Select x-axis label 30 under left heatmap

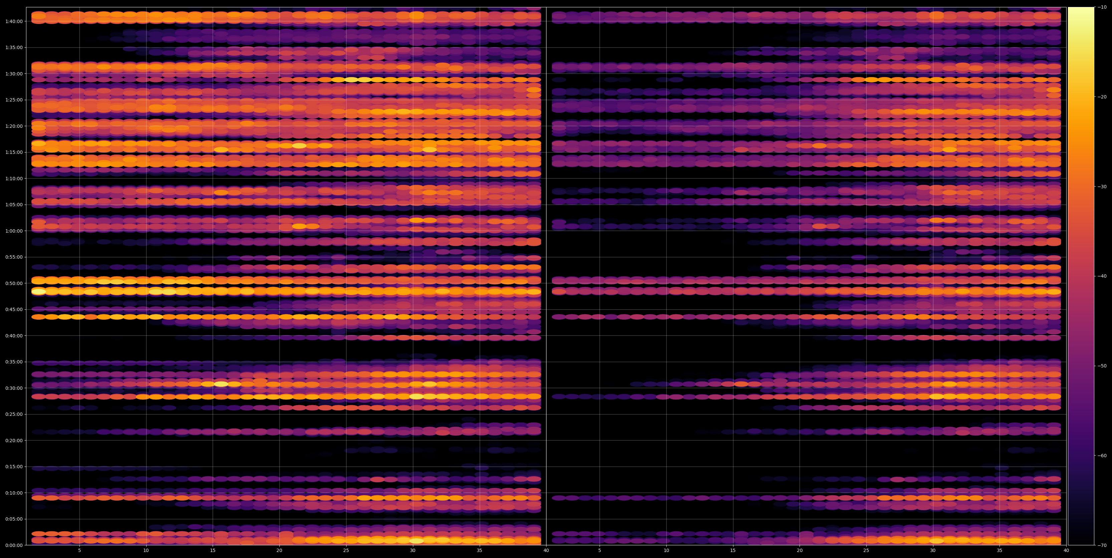413,551
